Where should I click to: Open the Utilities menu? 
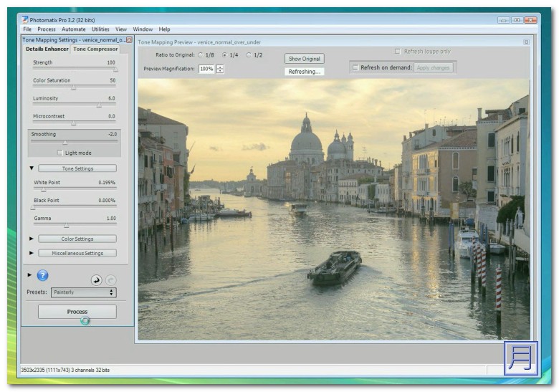click(x=100, y=29)
